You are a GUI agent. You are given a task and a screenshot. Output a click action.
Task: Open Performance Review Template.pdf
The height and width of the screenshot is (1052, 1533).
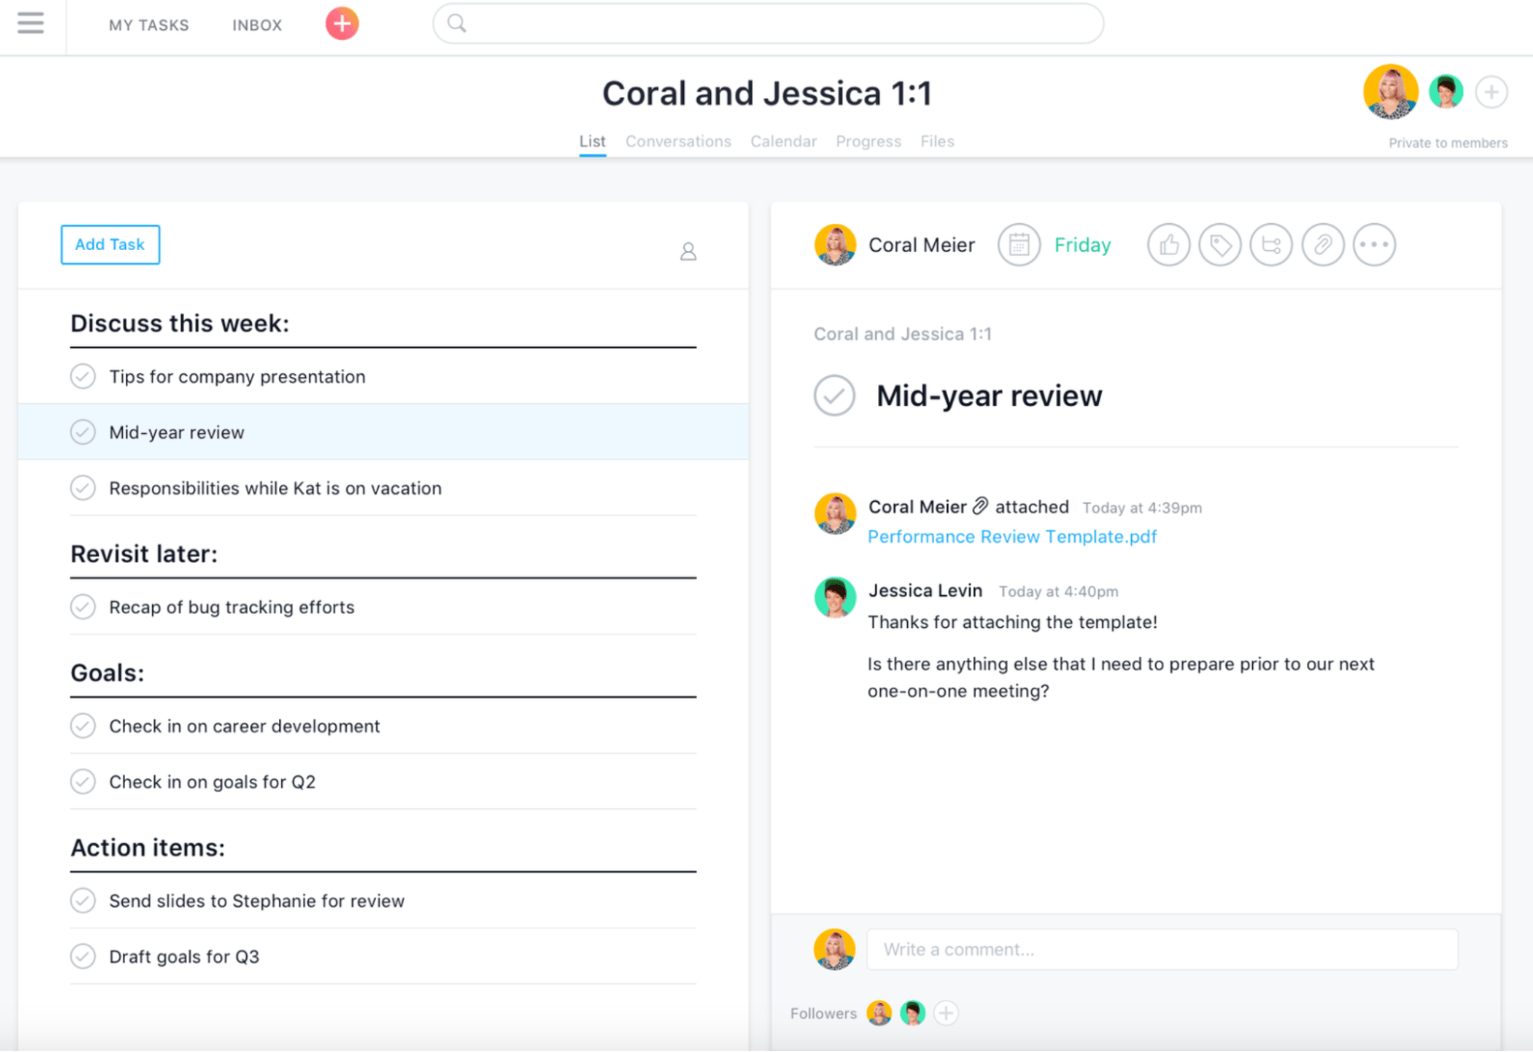click(x=1012, y=536)
